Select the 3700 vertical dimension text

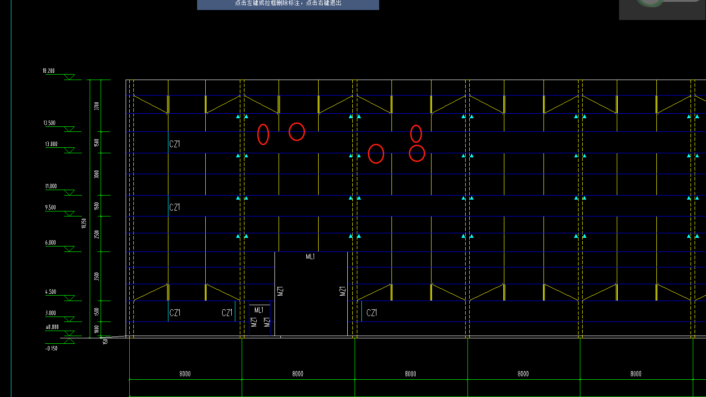97,106
